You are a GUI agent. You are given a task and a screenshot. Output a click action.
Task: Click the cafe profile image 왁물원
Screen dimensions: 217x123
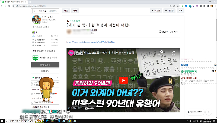tap(36, 20)
